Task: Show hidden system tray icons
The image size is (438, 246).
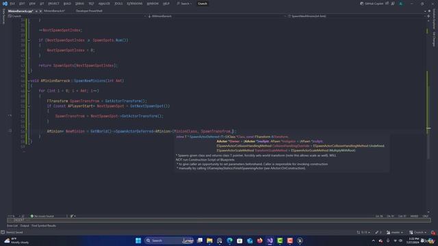Action: pos(373,241)
